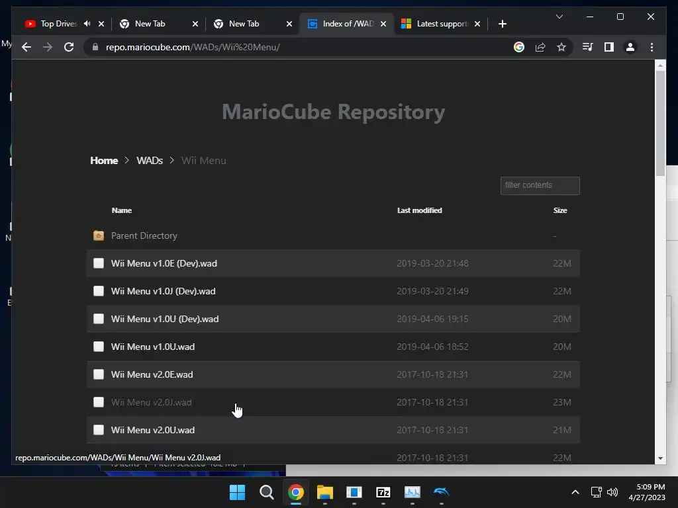This screenshot has height=508, width=678.
Task: Go to WADs breadcrumb
Action: tap(150, 161)
